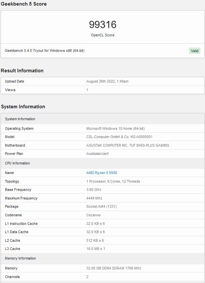Click the green Valid badge
This screenshot has height=283, width=205.
pyautogui.click(x=194, y=51)
